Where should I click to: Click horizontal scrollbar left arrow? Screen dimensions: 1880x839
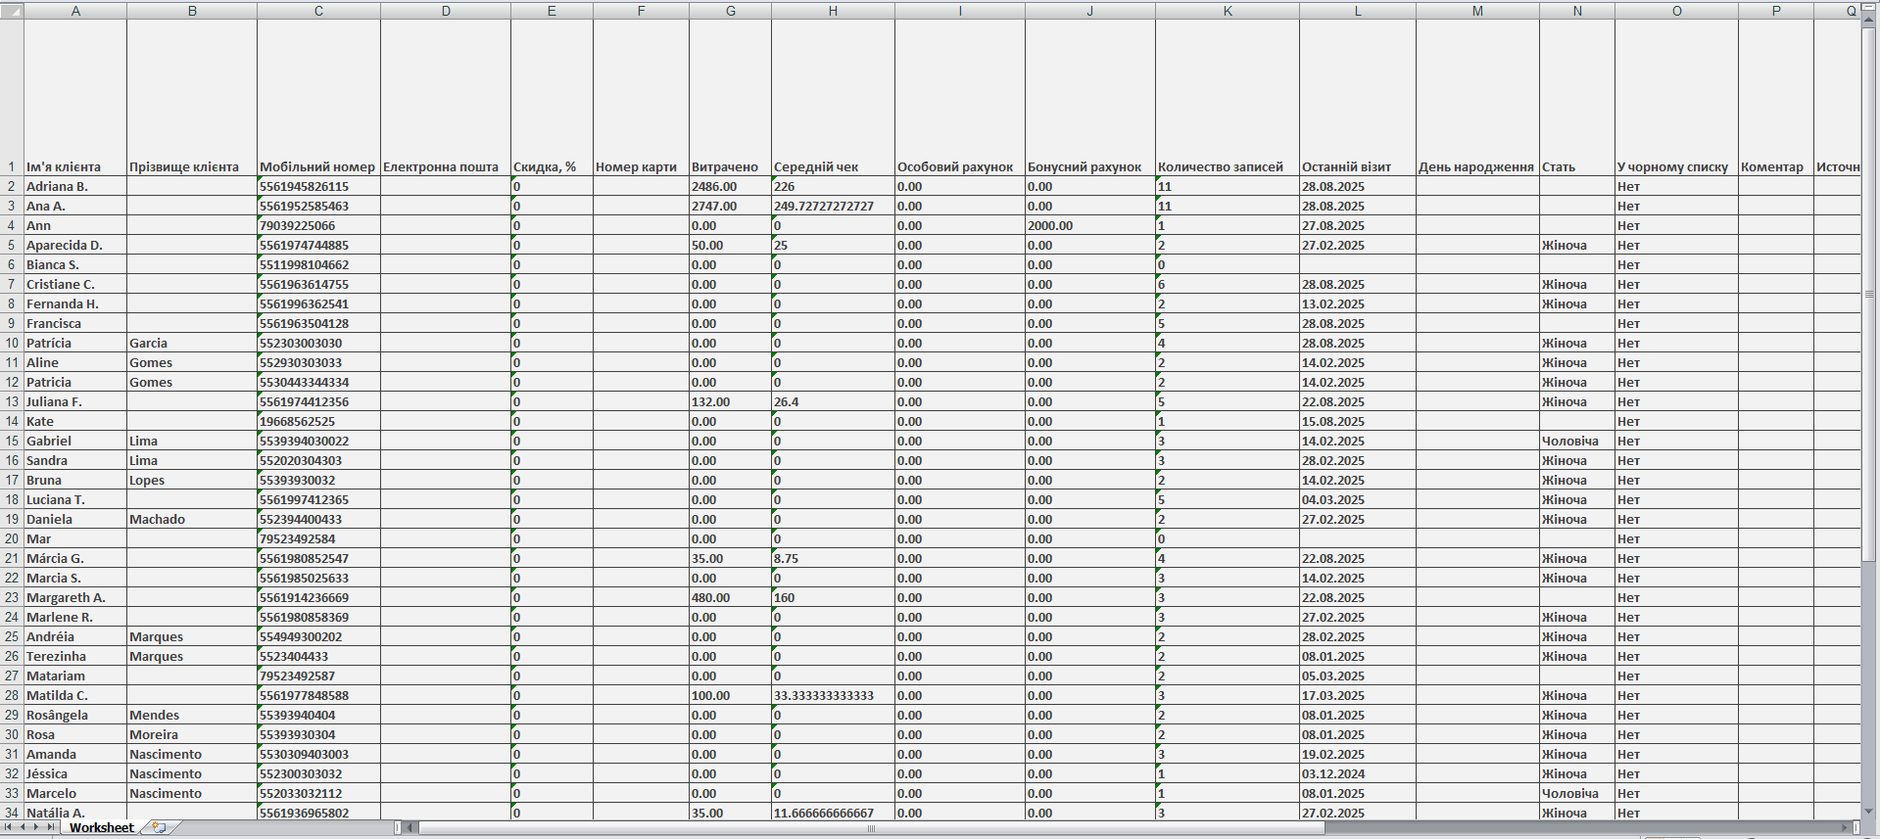[x=411, y=827]
